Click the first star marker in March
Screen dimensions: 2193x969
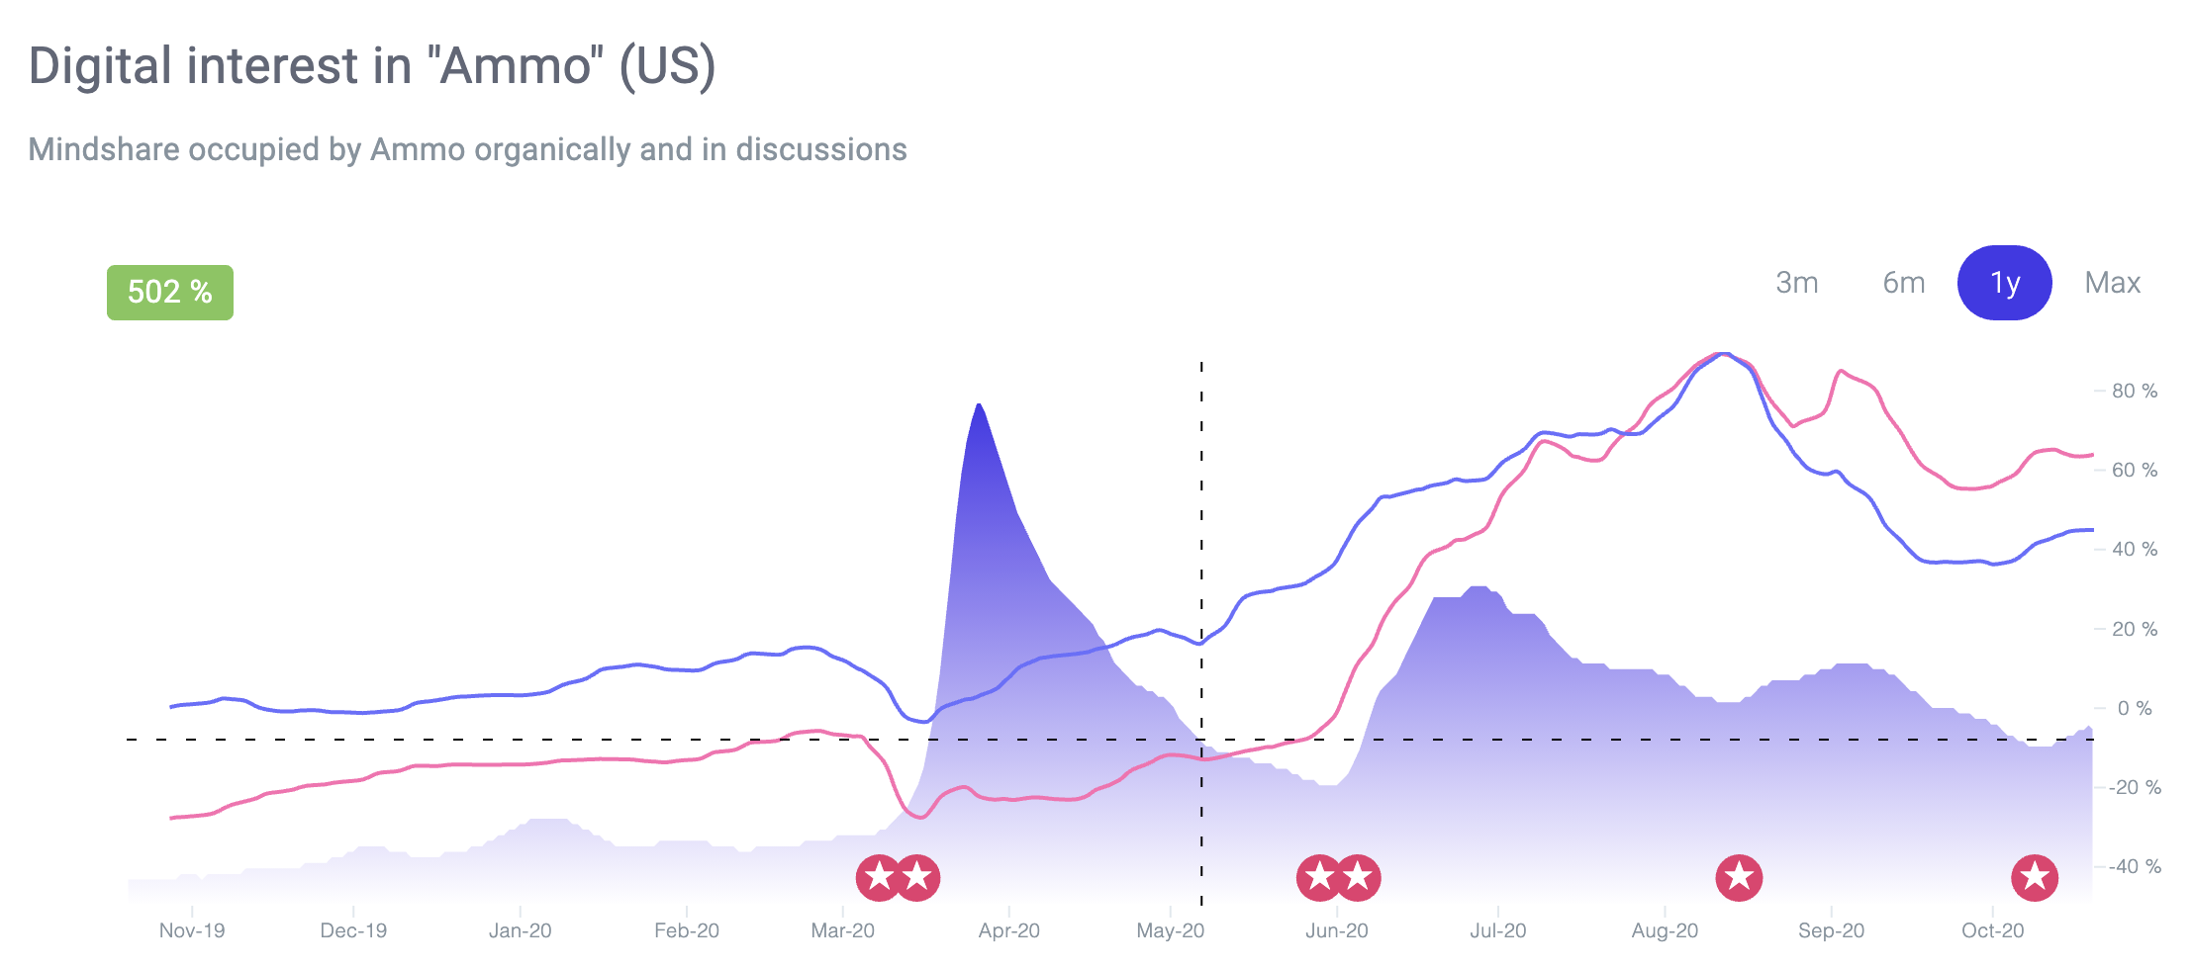tap(879, 878)
